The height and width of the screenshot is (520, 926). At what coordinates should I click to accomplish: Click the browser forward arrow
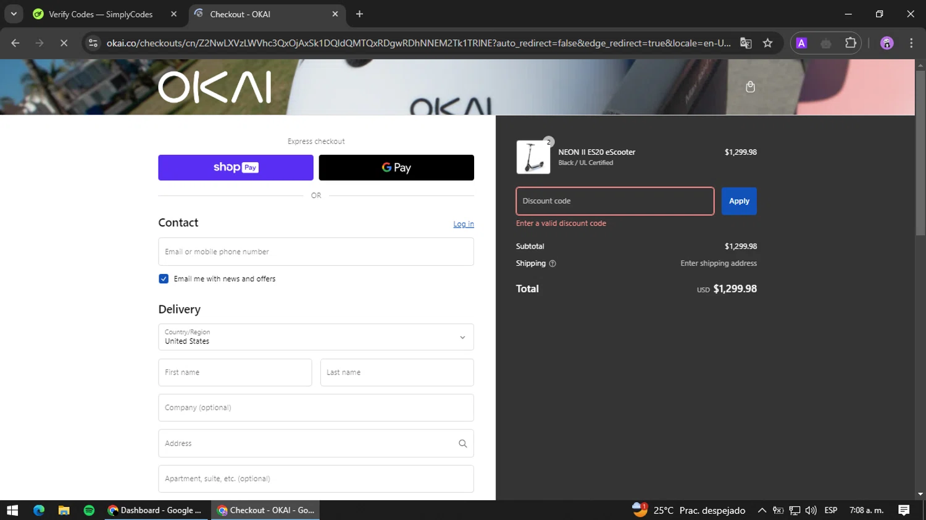40,43
